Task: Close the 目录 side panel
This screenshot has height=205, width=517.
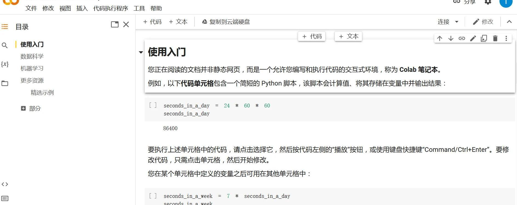Action: [126, 25]
